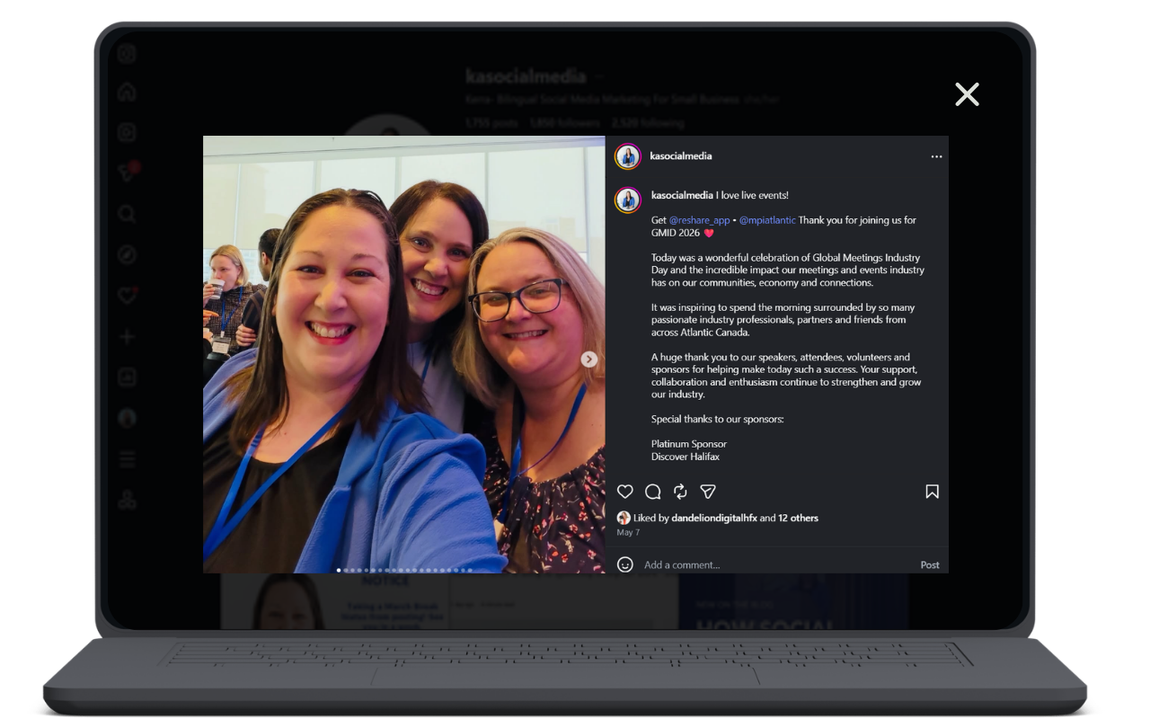Viewport: 1159px width, 719px height.
Task: Click the Home icon in the dimmed sidebar
Action: (x=127, y=92)
